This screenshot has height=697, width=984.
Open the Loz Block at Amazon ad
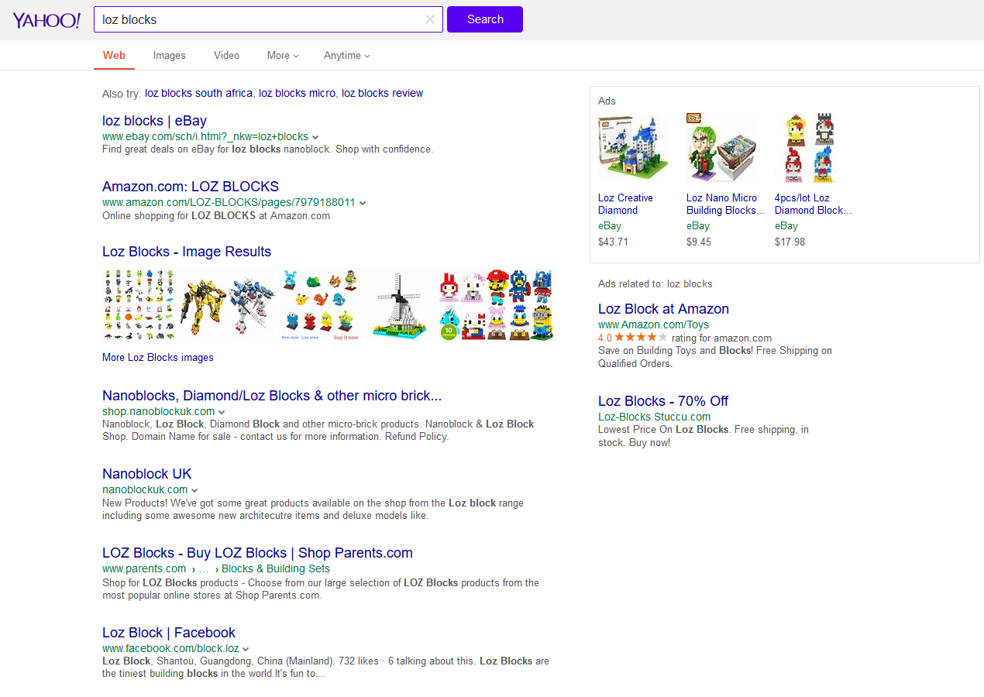pyautogui.click(x=663, y=308)
